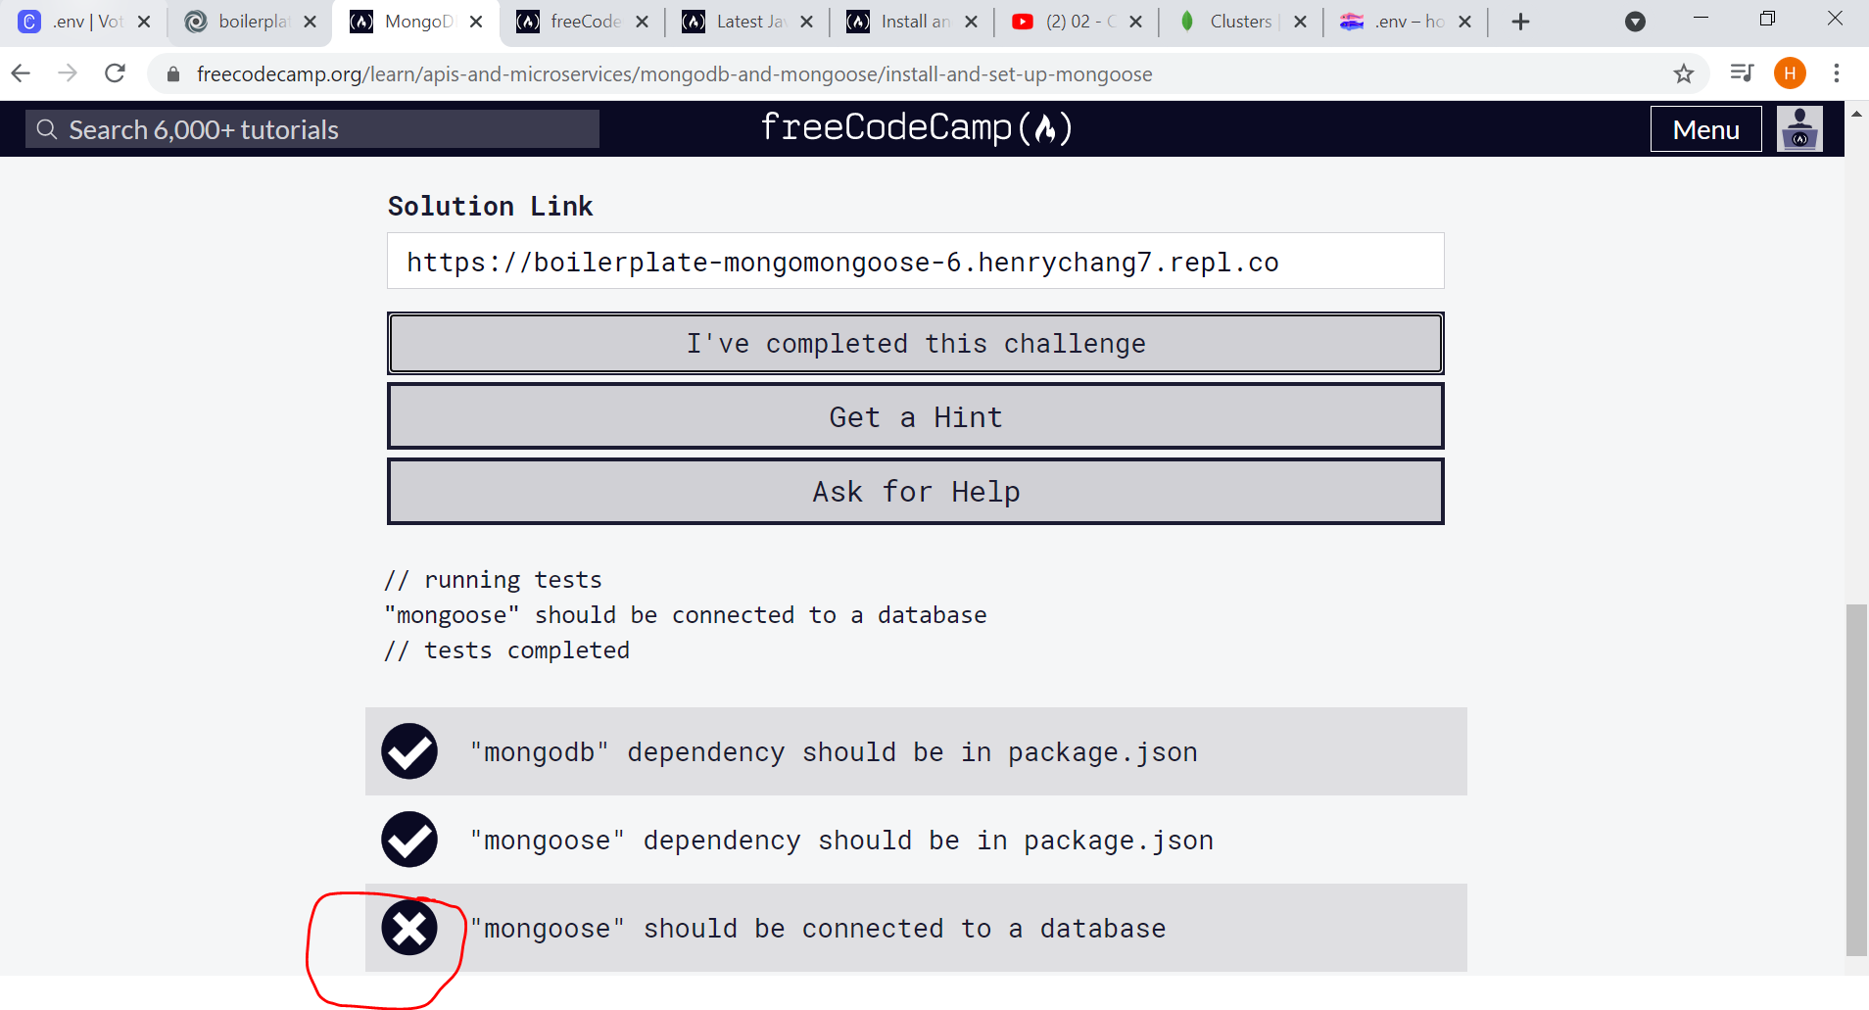Click the forward navigation arrow
Viewport: 1869px width, 1010px height.
(x=67, y=72)
